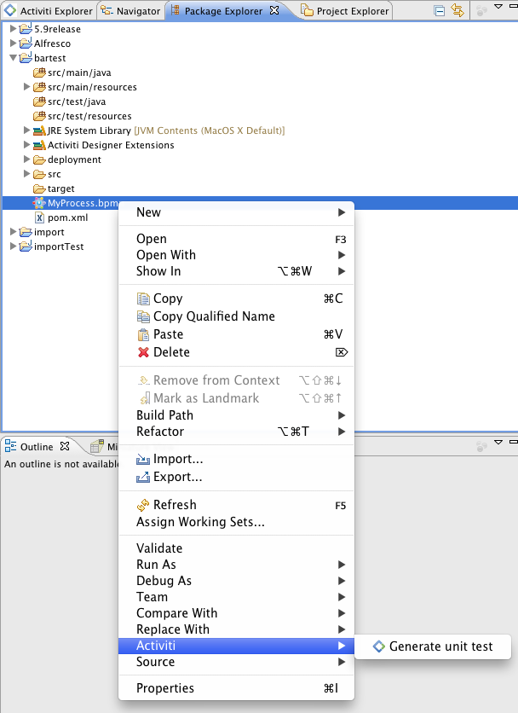Viewport: 518px width, 713px height.
Task: Click the JRE System Library icon
Action: tap(37, 130)
